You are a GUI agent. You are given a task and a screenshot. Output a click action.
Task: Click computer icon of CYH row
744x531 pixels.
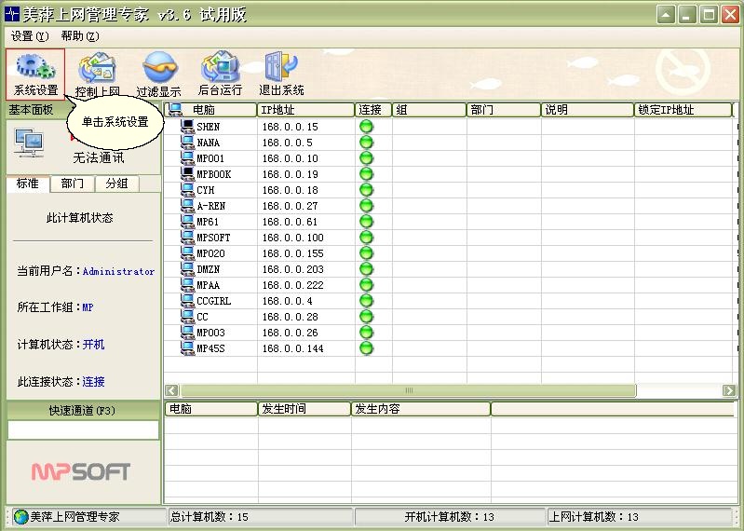(187, 189)
